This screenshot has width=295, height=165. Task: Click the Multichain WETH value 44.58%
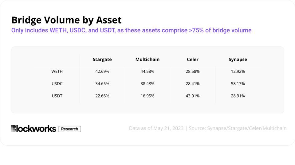tap(147, 71)
